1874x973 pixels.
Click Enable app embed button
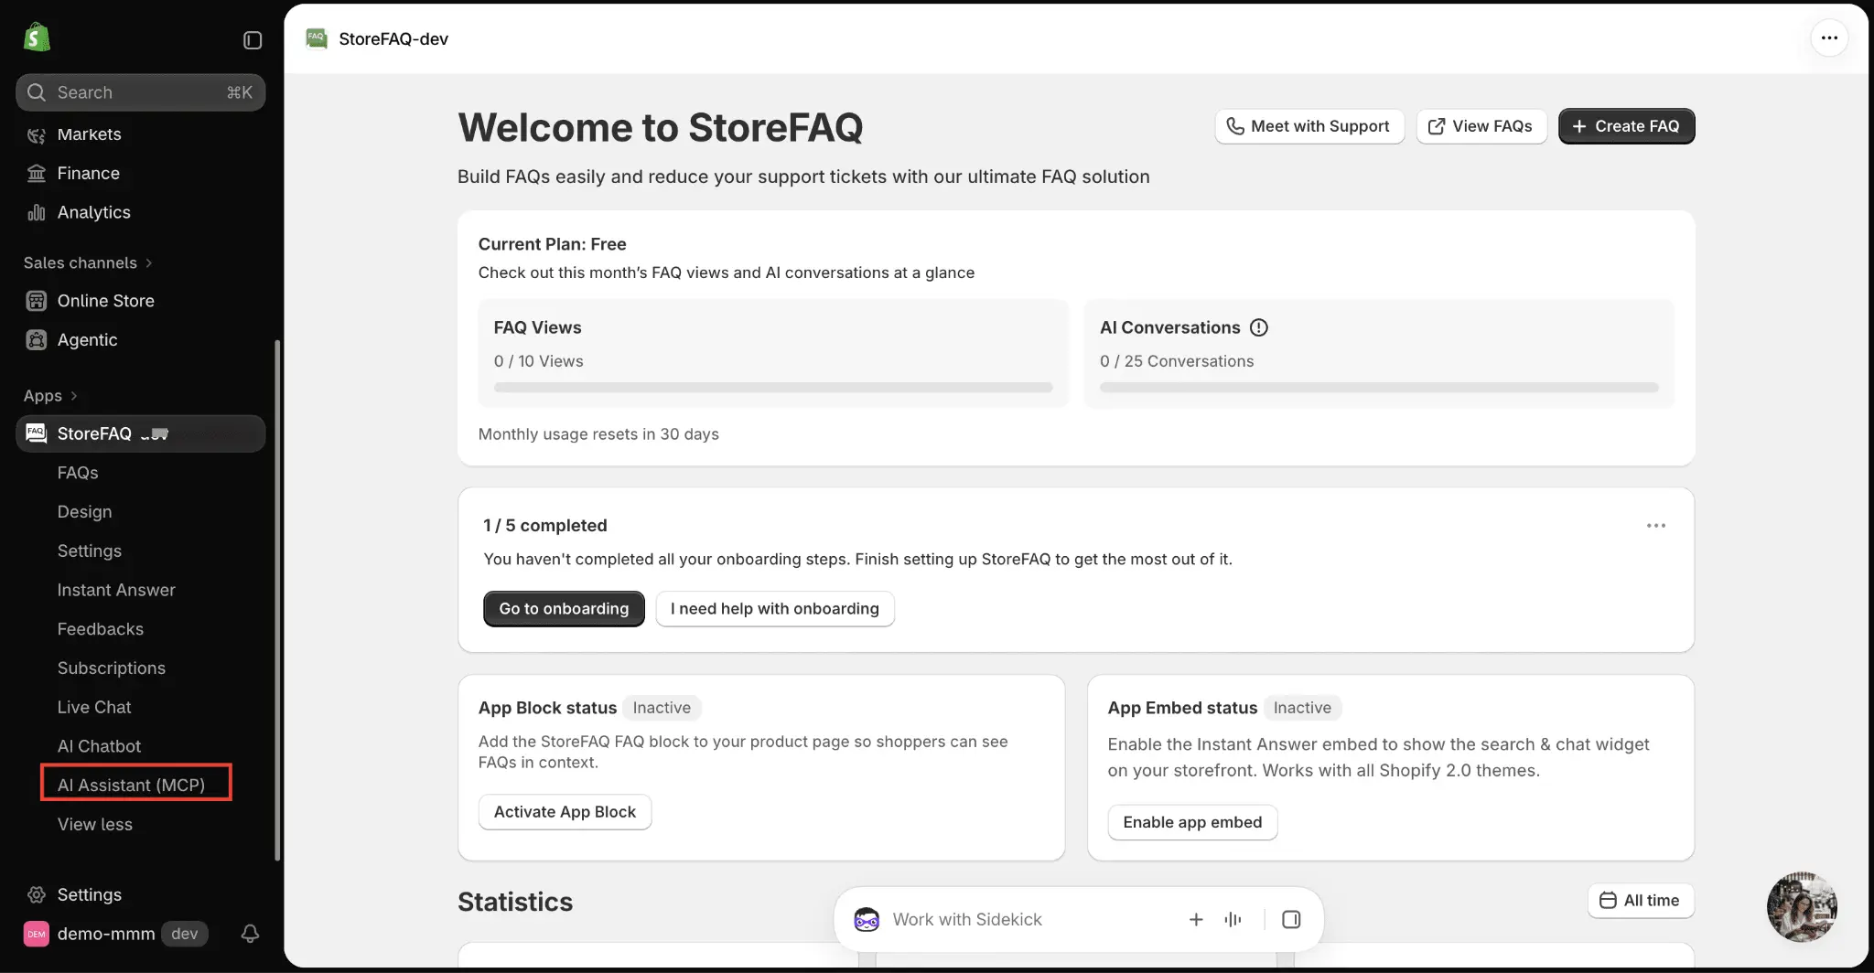tap(1192, 822)
